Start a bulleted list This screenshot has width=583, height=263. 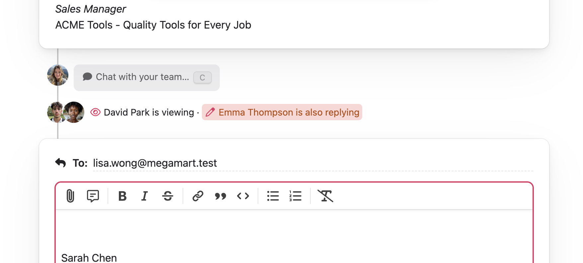click(x=273, y=196)
